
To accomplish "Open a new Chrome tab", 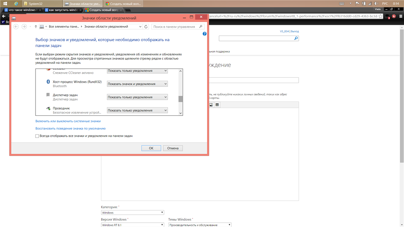I will click(128, 10).
